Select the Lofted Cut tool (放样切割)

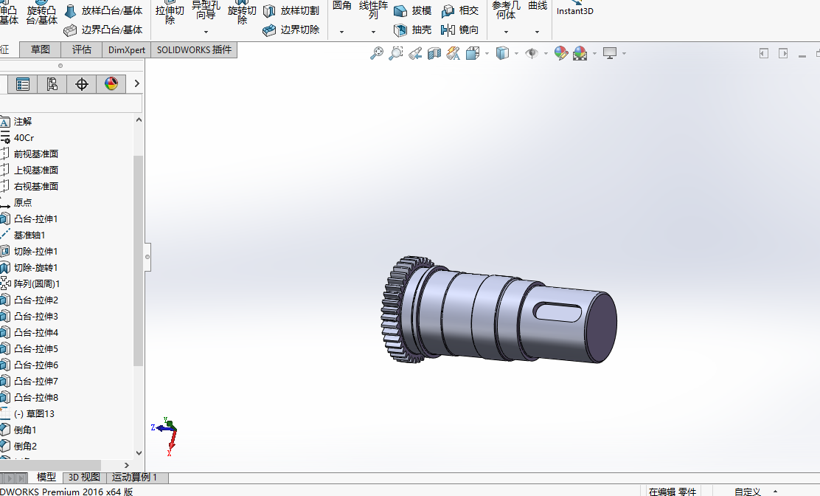point(291,10)
